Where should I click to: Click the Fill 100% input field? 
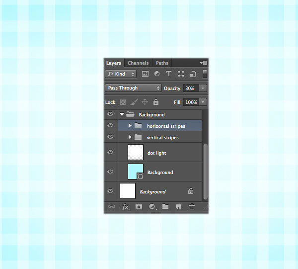pos(191,102)
